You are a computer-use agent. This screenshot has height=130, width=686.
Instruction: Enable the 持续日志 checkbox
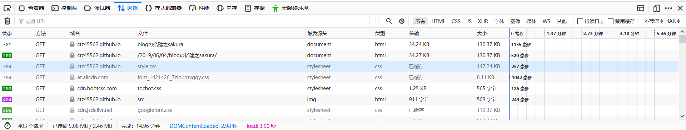point(580,21)
